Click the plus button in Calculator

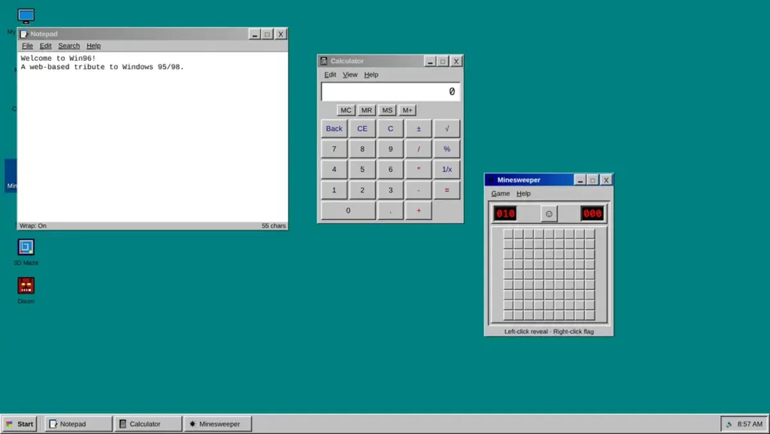(x=418, y=210)
